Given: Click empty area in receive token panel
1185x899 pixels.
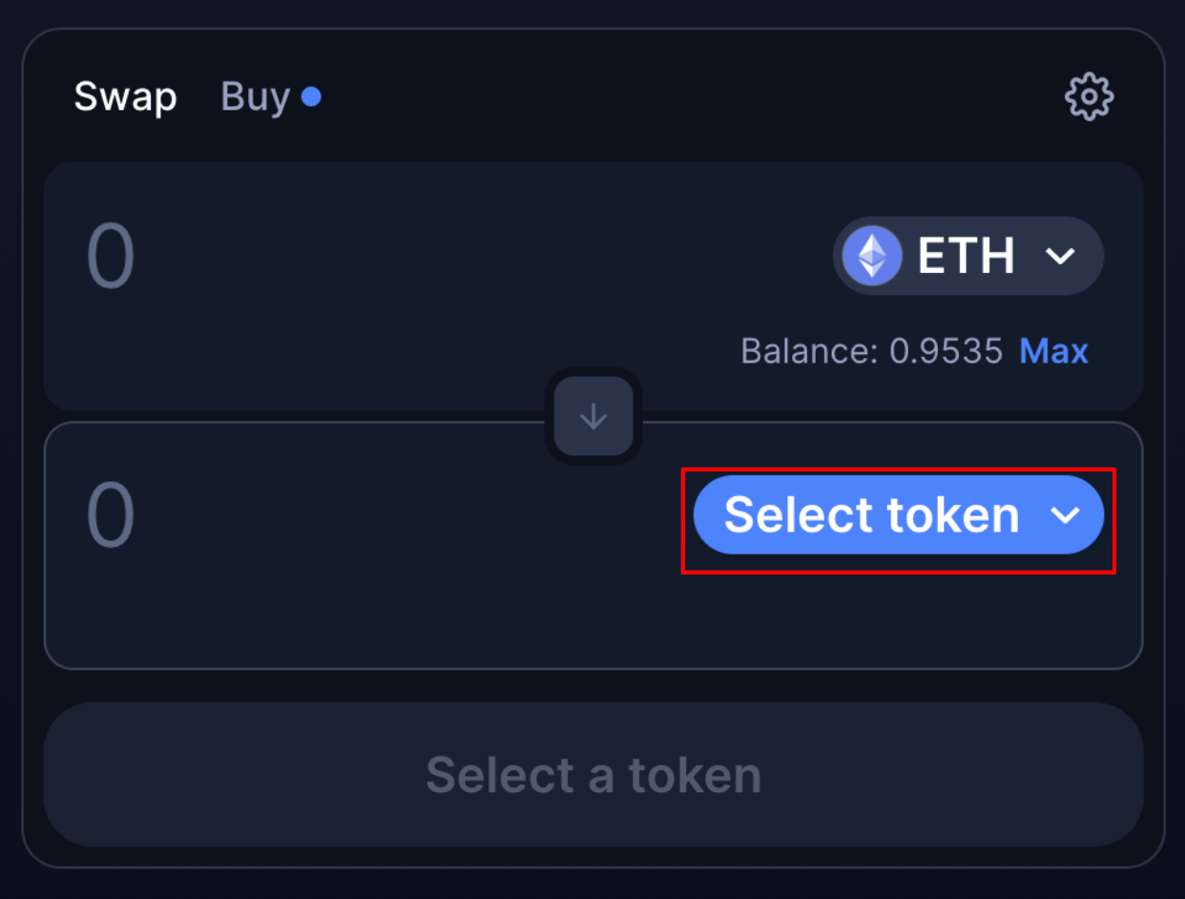Looking at the screenshot, I should (x=382, y=611).
